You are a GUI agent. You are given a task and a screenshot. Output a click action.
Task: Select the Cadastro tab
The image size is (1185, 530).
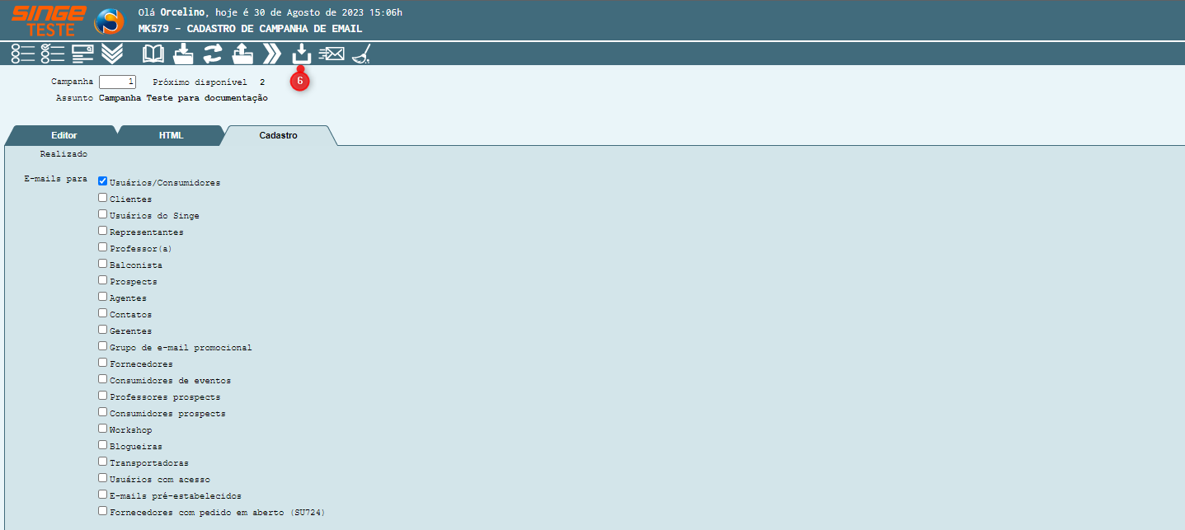[278, 135]
